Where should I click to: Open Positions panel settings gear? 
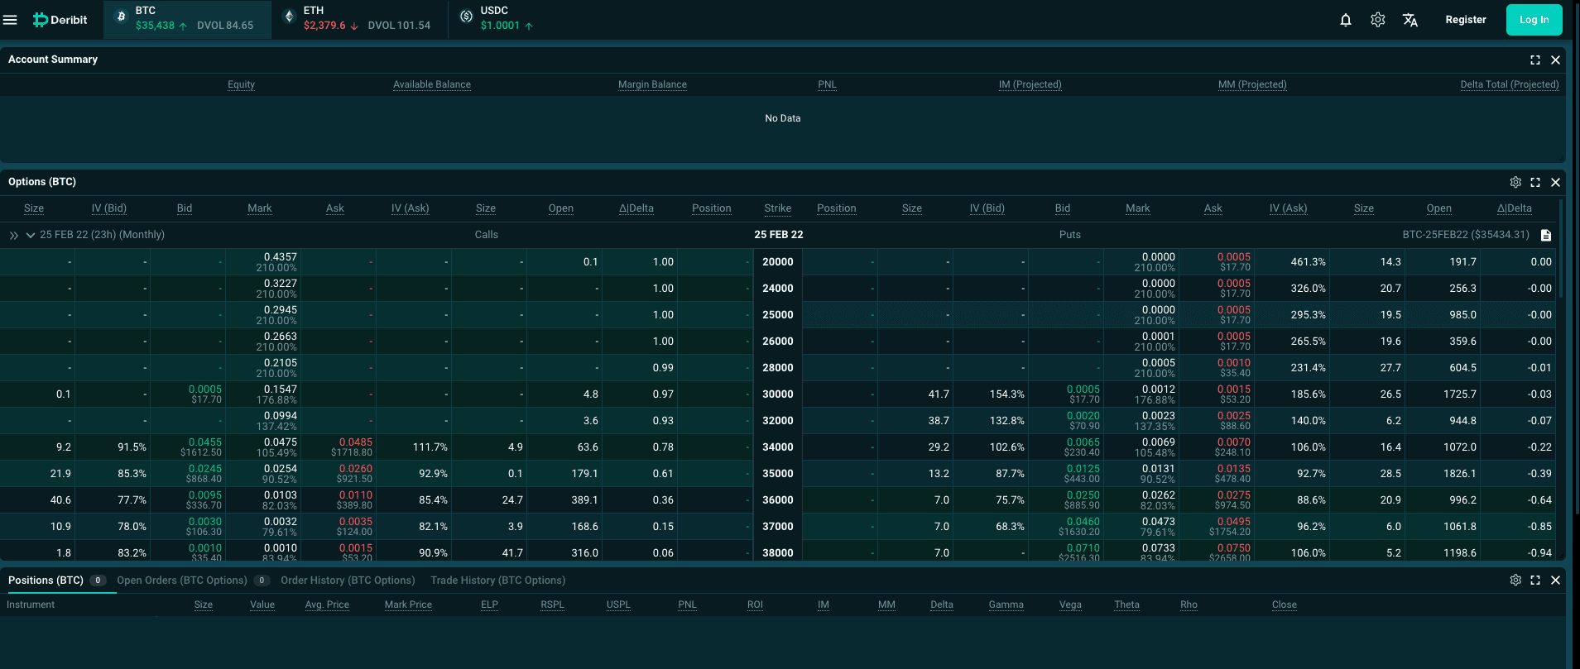coord(1515,581)
